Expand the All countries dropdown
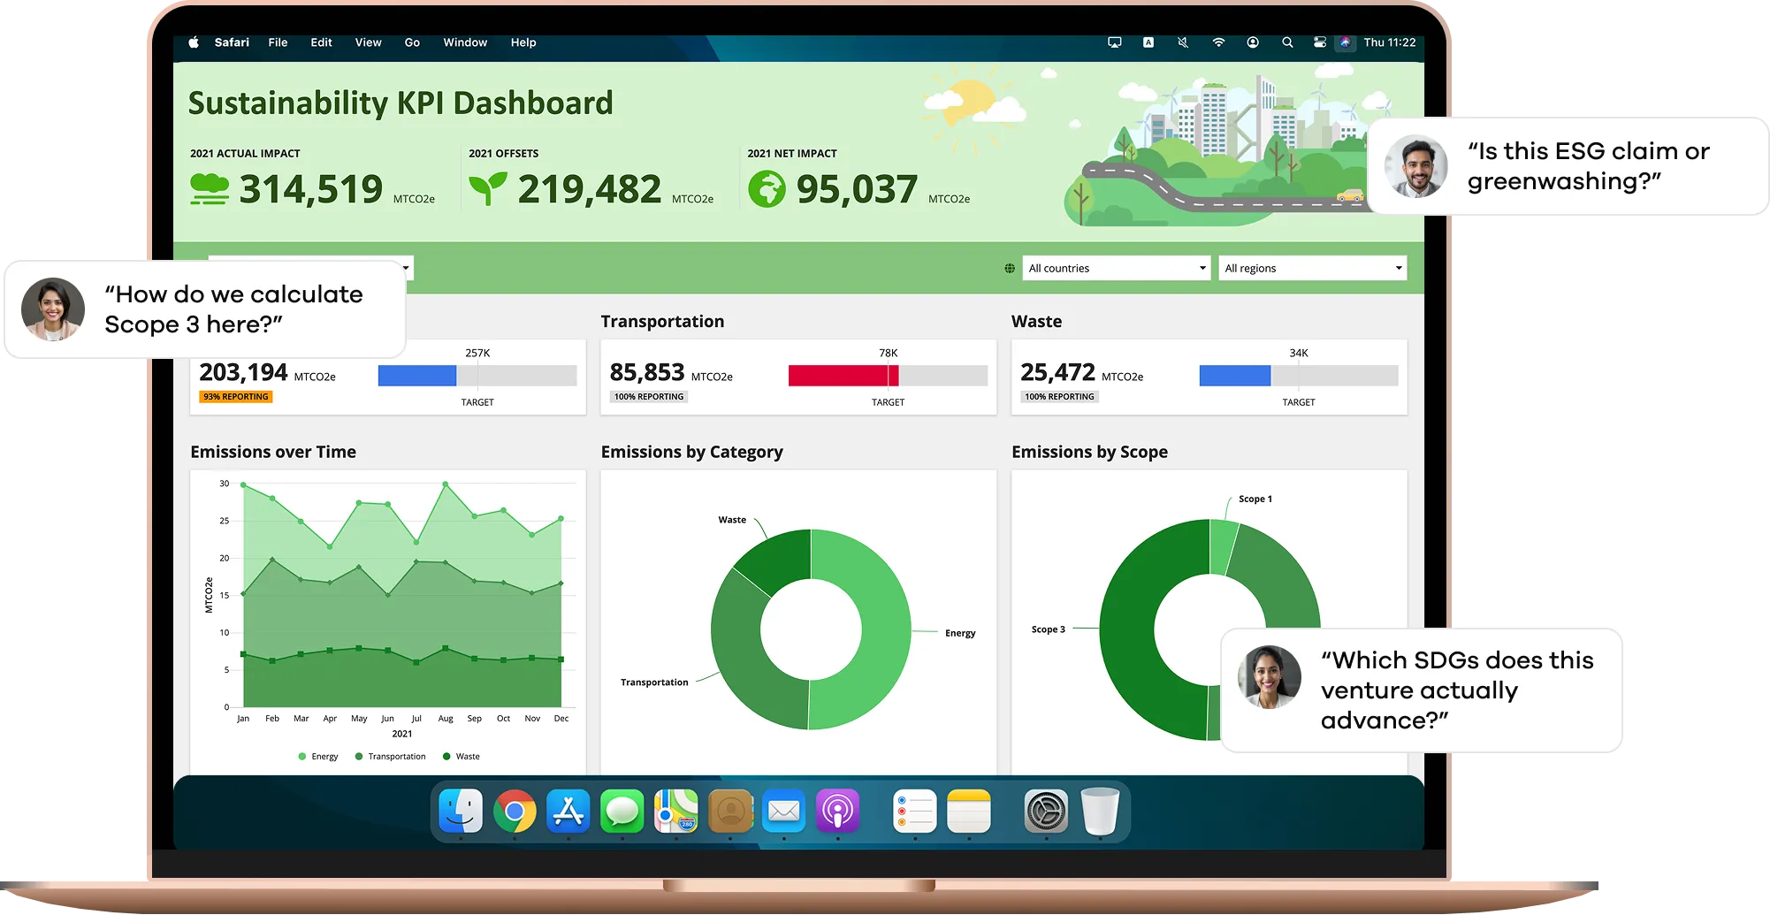1770x915 pixels. [x=1117, y=268]
